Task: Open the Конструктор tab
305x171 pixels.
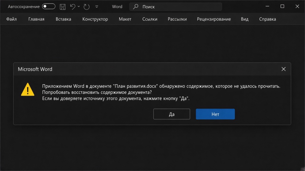Action: tap(95, 19)
